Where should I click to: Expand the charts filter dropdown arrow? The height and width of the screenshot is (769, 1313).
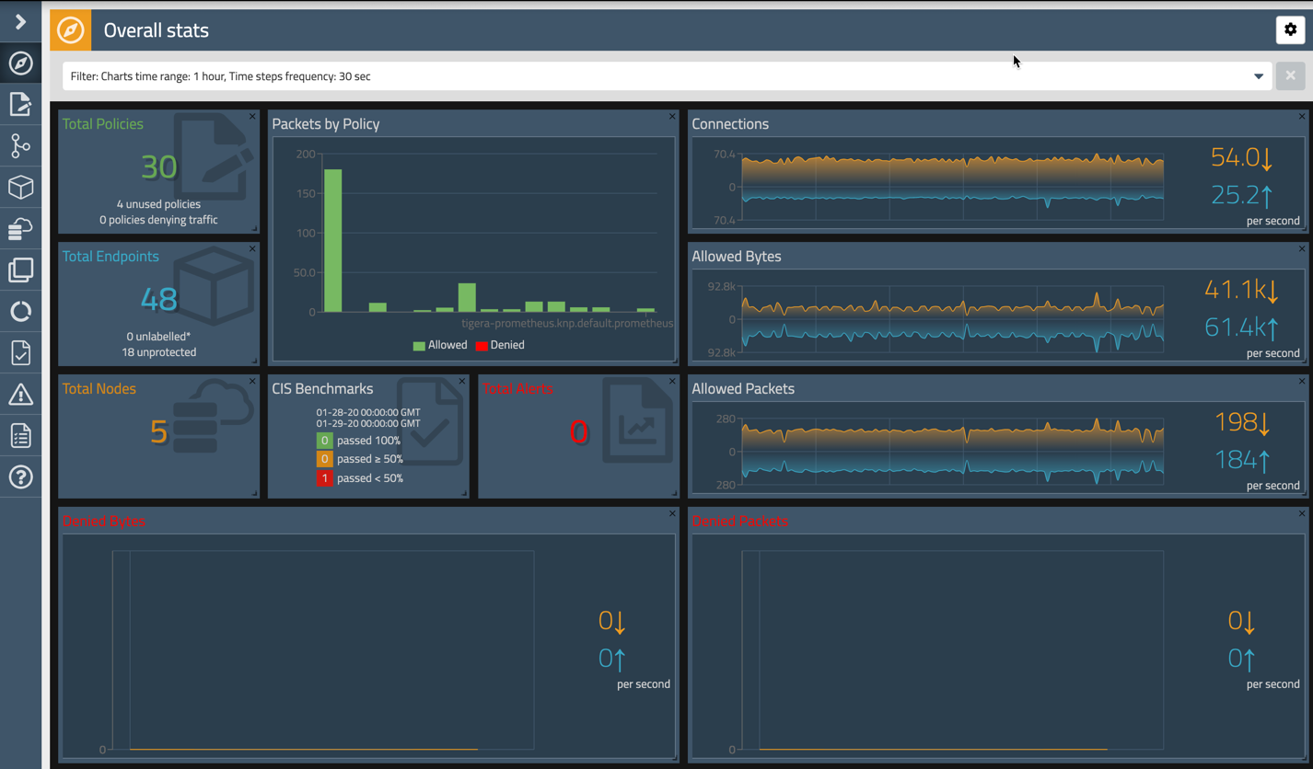coord(1259,76)
